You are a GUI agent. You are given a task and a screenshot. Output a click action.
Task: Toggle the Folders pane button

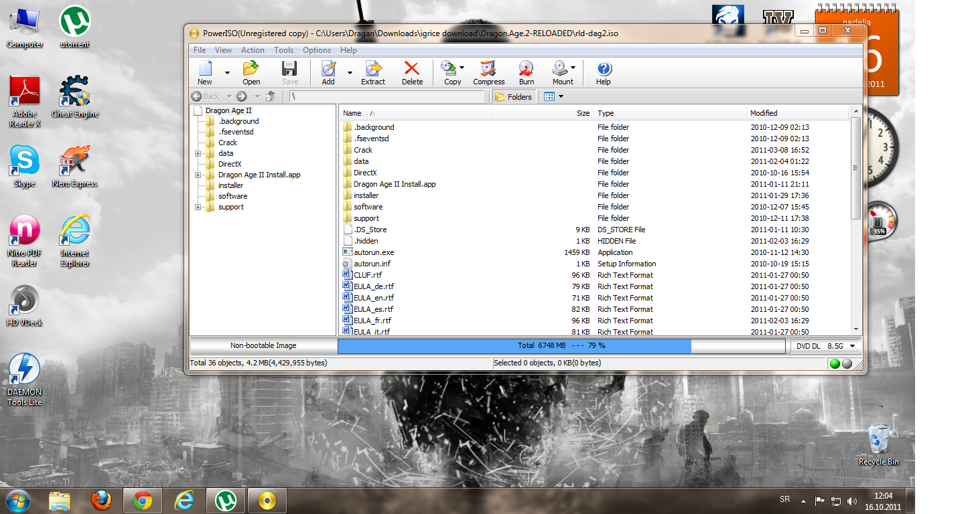click(514, 97)
